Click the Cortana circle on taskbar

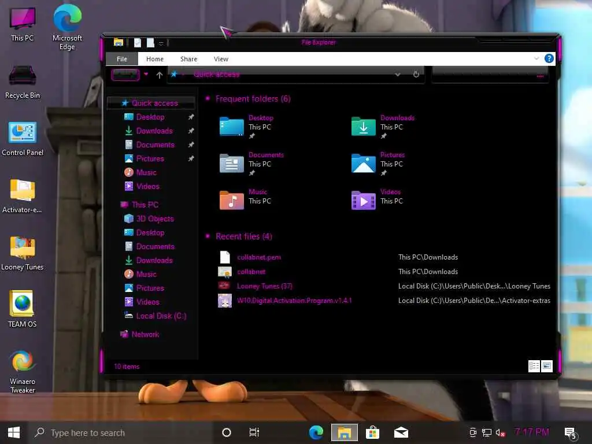[x=227, y=432]
